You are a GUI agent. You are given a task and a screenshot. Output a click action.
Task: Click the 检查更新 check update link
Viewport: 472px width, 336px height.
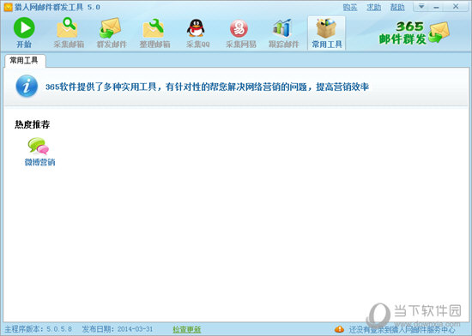[x=186, y=329]
